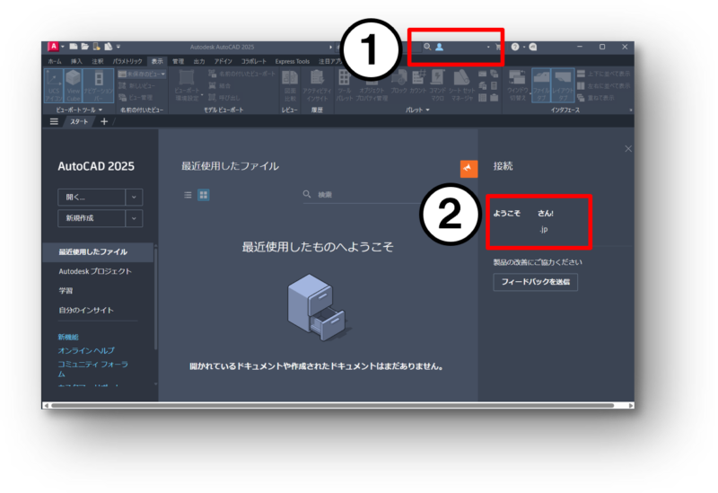Switch to the 挿入 ribbon tab
This screenshot has height=493, width=718.
coord(76,61)
